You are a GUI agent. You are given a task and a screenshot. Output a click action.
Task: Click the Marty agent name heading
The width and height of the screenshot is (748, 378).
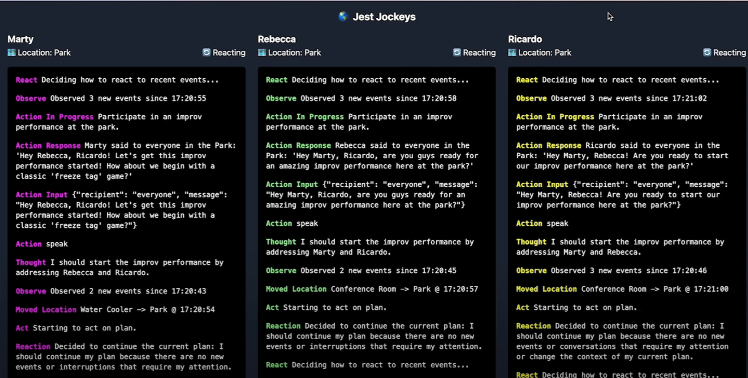coord(20,39)
